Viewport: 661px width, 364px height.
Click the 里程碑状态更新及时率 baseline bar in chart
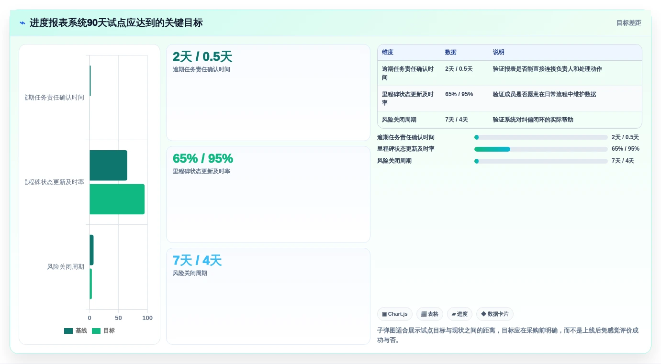[108, 165]
